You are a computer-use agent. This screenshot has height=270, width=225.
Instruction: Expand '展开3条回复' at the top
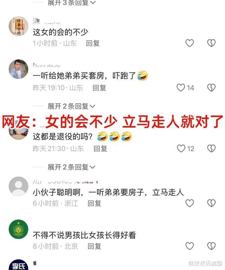[71, 2]
